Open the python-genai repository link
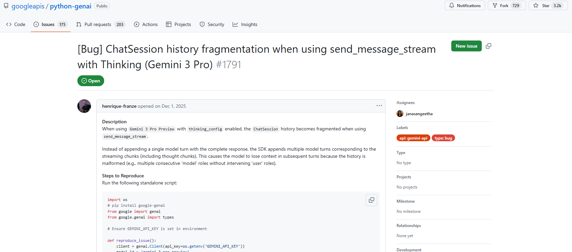 coord(71,6)
